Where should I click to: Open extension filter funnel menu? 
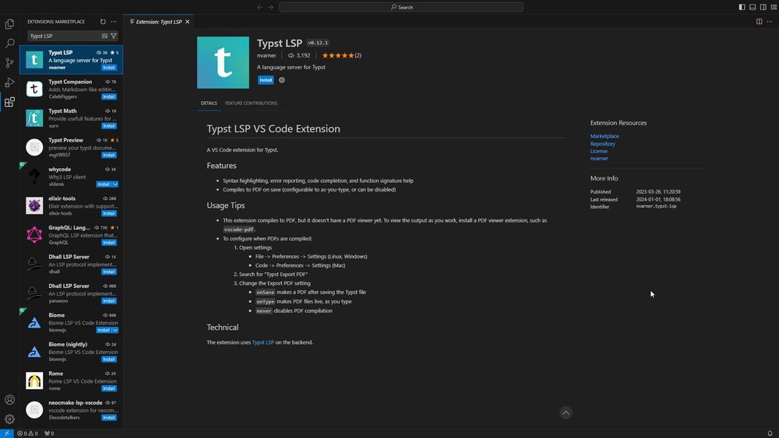[x=113, y=36]
